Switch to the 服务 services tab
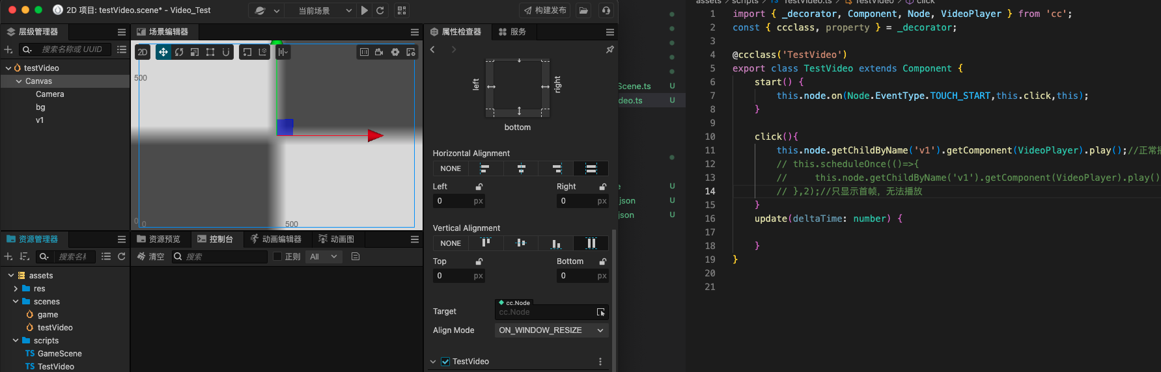1161x372 pixels. click(512, 32)
